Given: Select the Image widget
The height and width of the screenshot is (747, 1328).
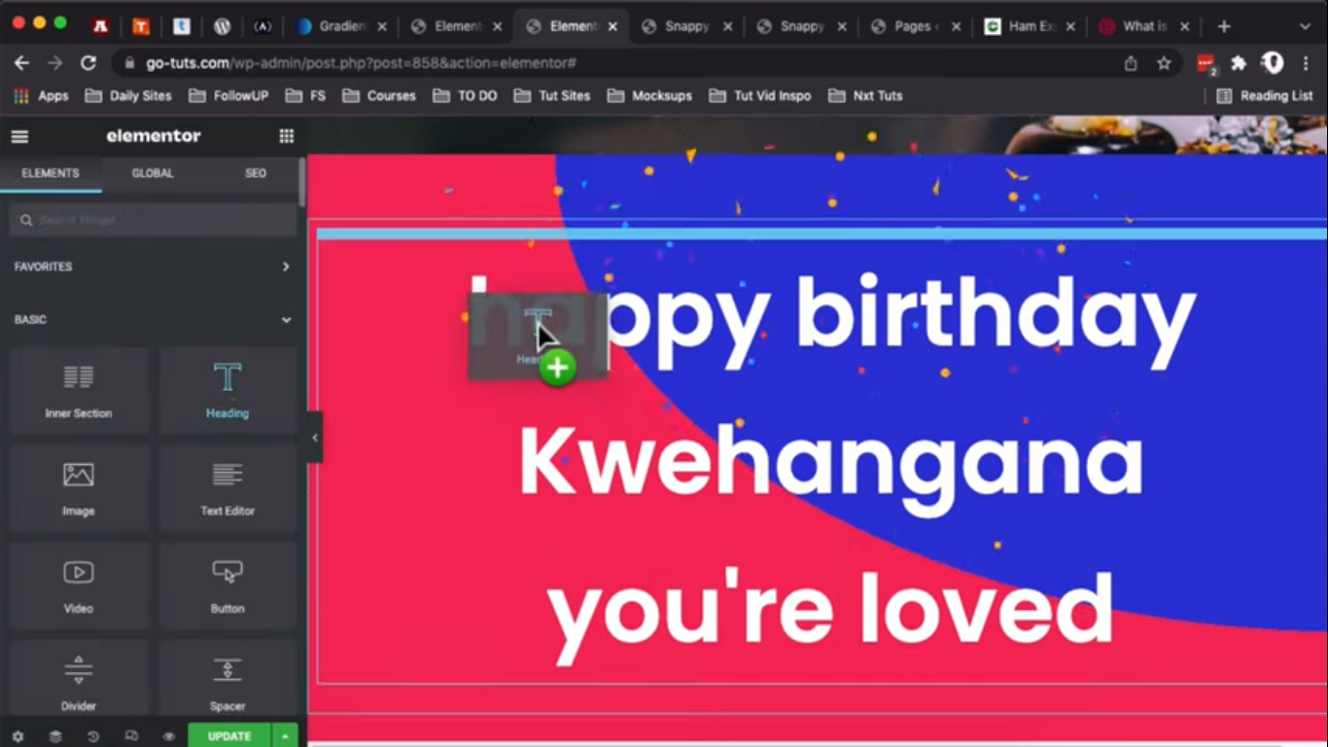Looking at the screenshot, I should (79, 488).
